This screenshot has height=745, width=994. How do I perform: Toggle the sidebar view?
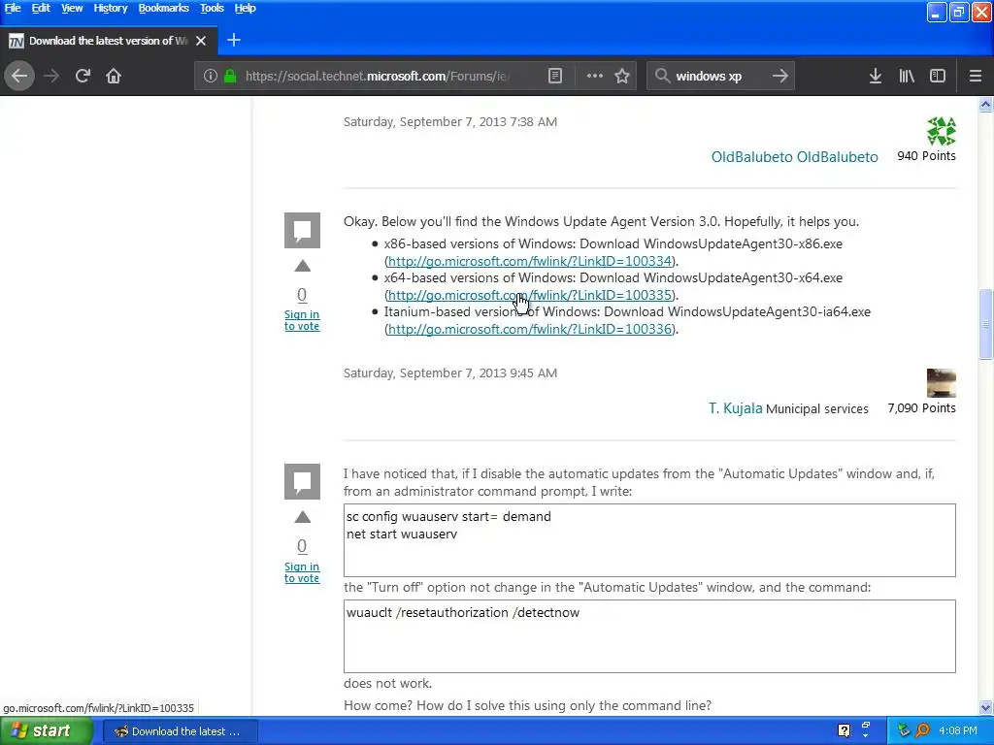pos(938,76)
